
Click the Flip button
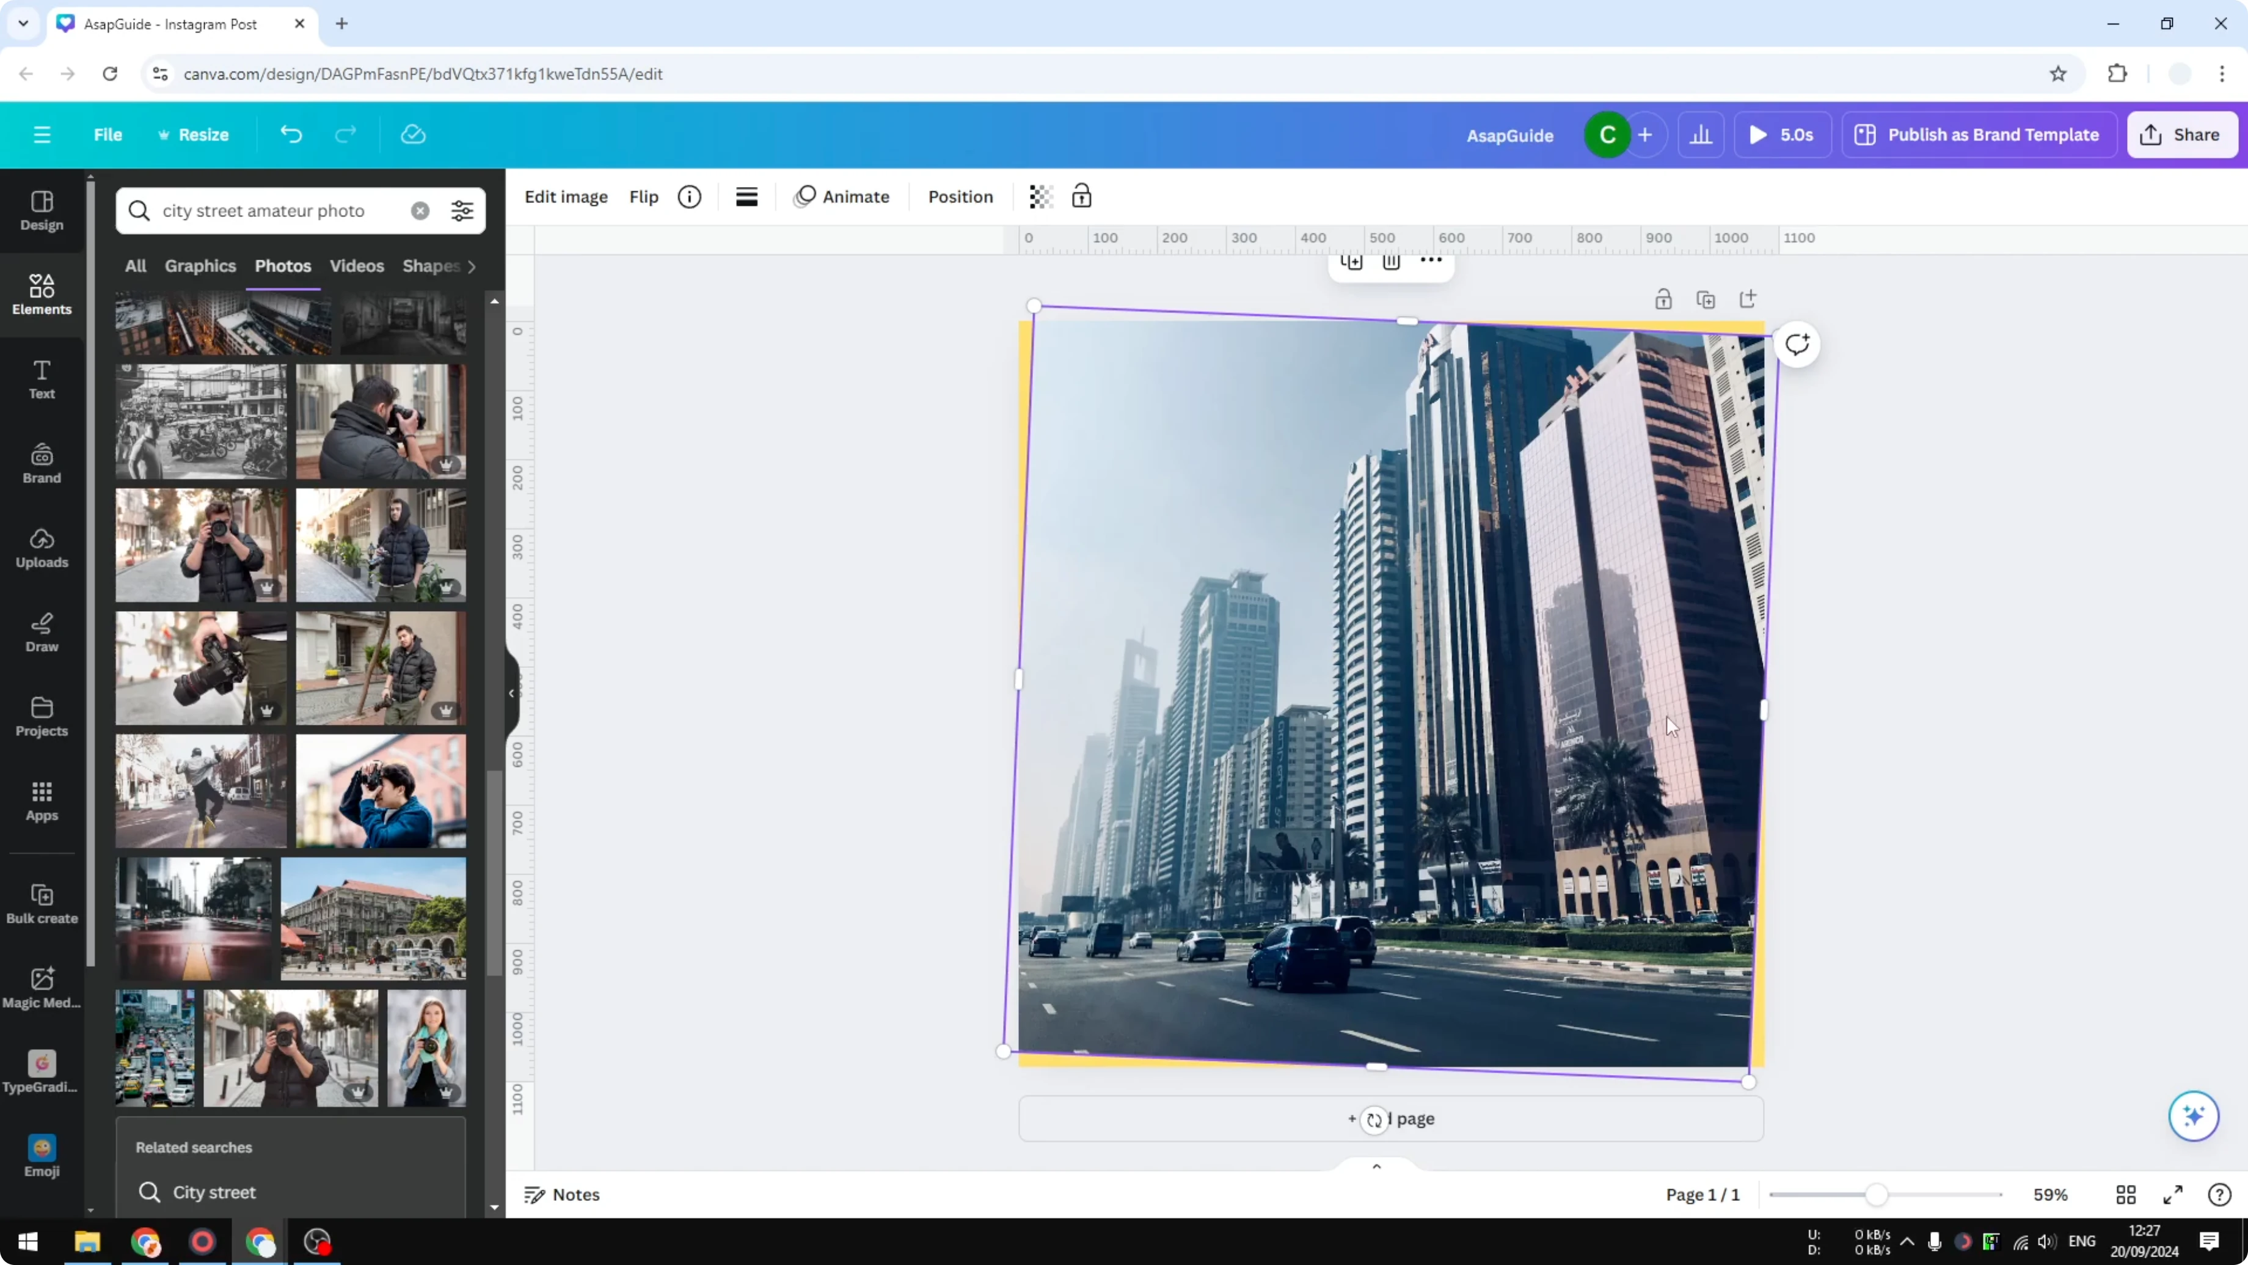pyautogui.click(x=643, y=196)
